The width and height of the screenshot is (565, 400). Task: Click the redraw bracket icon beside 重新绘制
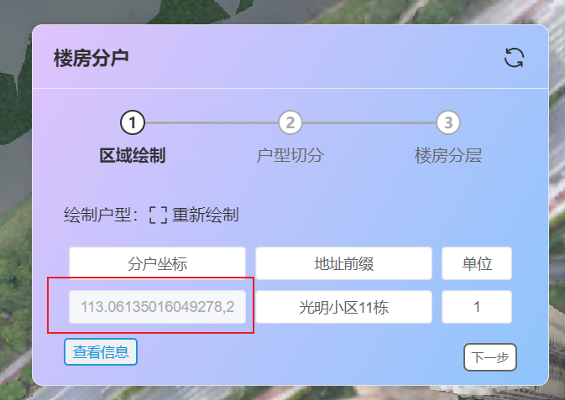point(158,216)
